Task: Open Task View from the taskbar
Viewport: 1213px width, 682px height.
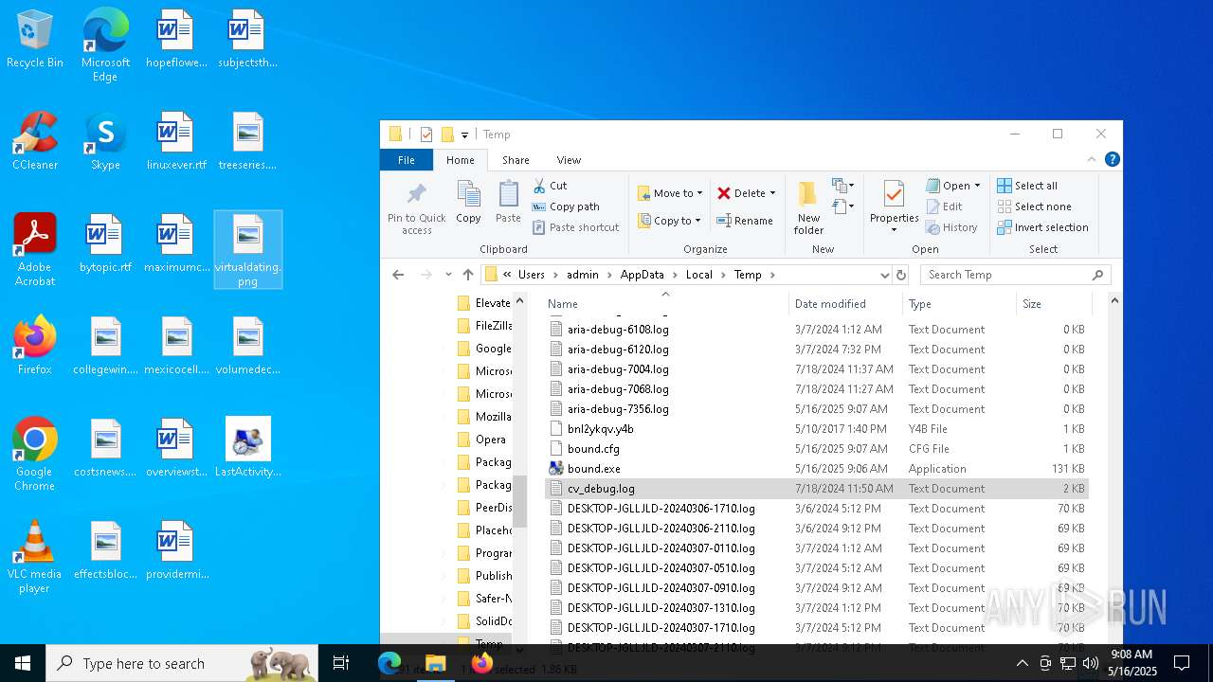Action: coord(341,663)
